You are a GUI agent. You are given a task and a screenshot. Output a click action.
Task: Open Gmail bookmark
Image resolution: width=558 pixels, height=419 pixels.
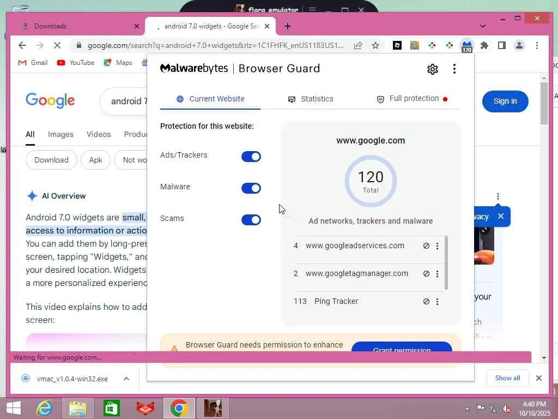tap(33, 63)
